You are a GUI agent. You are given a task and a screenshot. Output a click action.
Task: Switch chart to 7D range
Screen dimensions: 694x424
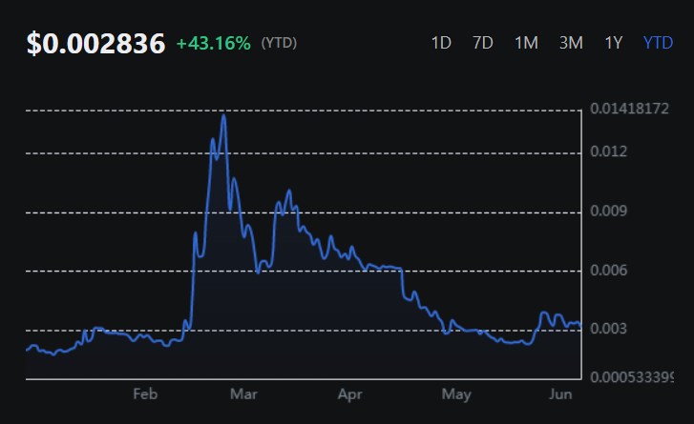tap(483, 43)
